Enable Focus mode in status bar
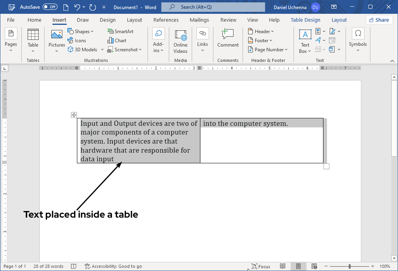 (261, 266)
